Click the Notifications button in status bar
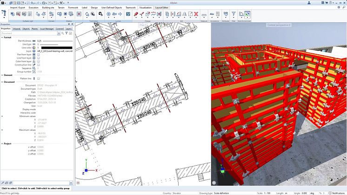The width and height of the screenshot is (347, 195). (337, 193)
